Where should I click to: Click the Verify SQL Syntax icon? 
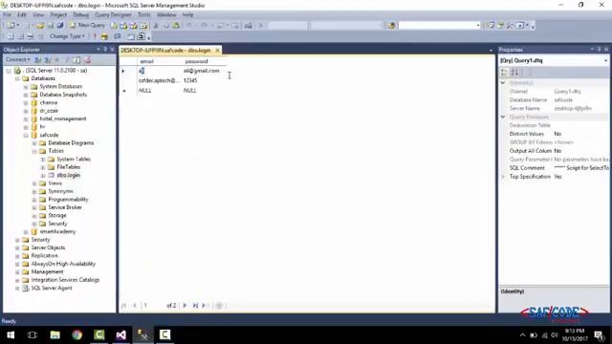(104, 36)
